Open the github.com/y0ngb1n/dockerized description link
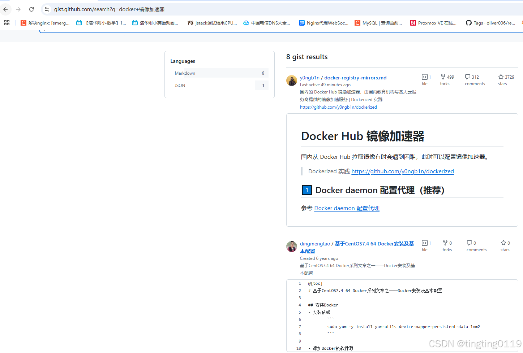This screenshot has height=353, width=523. click(338, 107)
